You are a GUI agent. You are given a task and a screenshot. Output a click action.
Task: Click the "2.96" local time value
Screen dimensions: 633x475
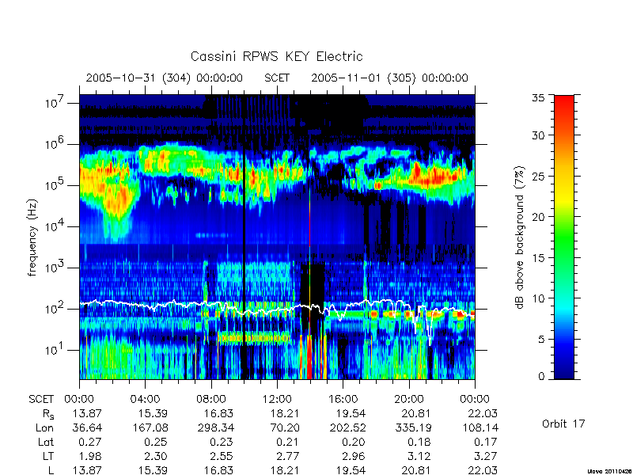[354, 456]
